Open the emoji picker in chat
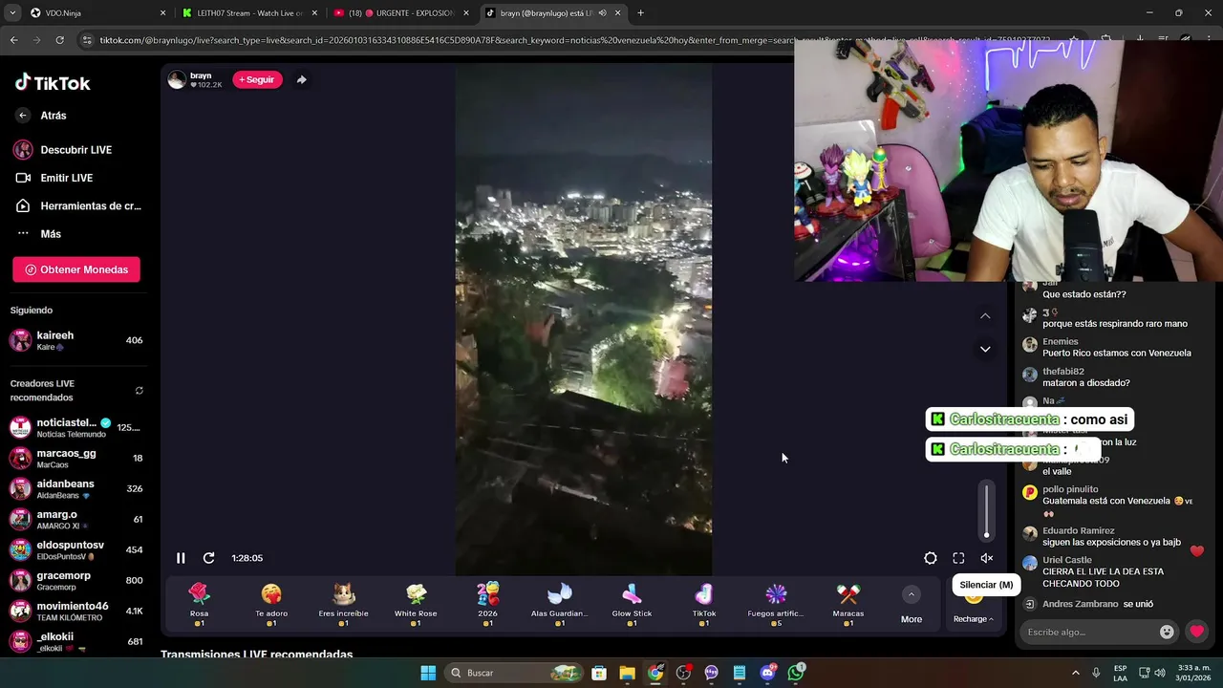 pos(1167,632)
